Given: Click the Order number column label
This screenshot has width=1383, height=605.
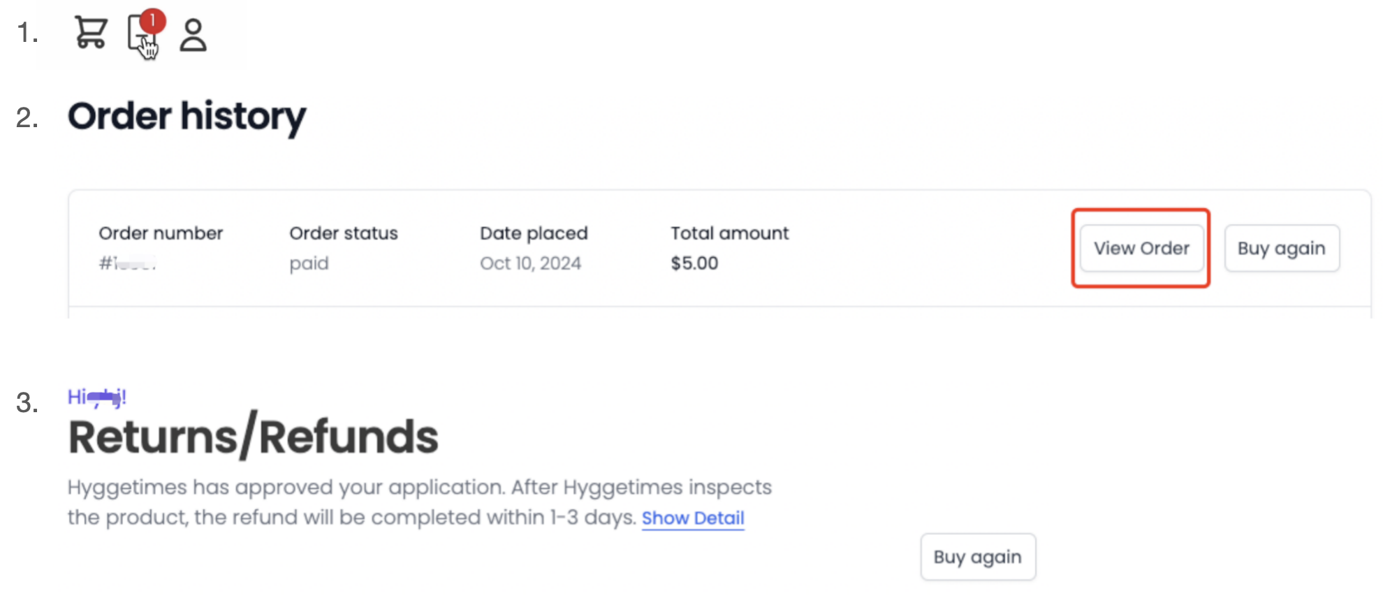Looking at the screenshot, I should 161,233.
